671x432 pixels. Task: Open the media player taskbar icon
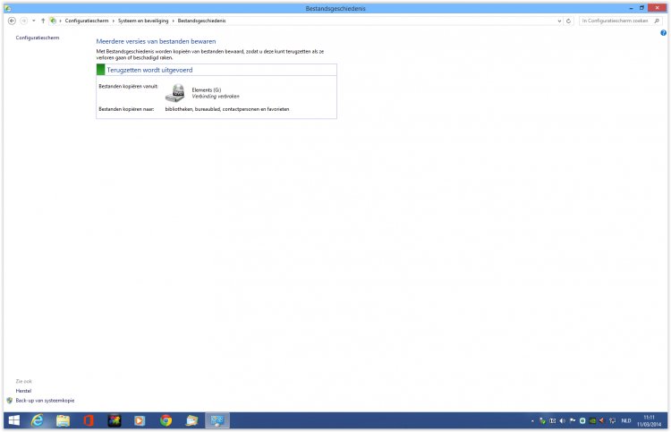[x=140, y=420]
